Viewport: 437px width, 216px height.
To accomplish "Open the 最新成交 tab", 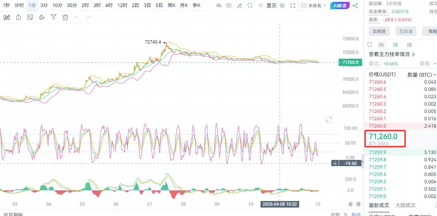I will pos(379,205).
